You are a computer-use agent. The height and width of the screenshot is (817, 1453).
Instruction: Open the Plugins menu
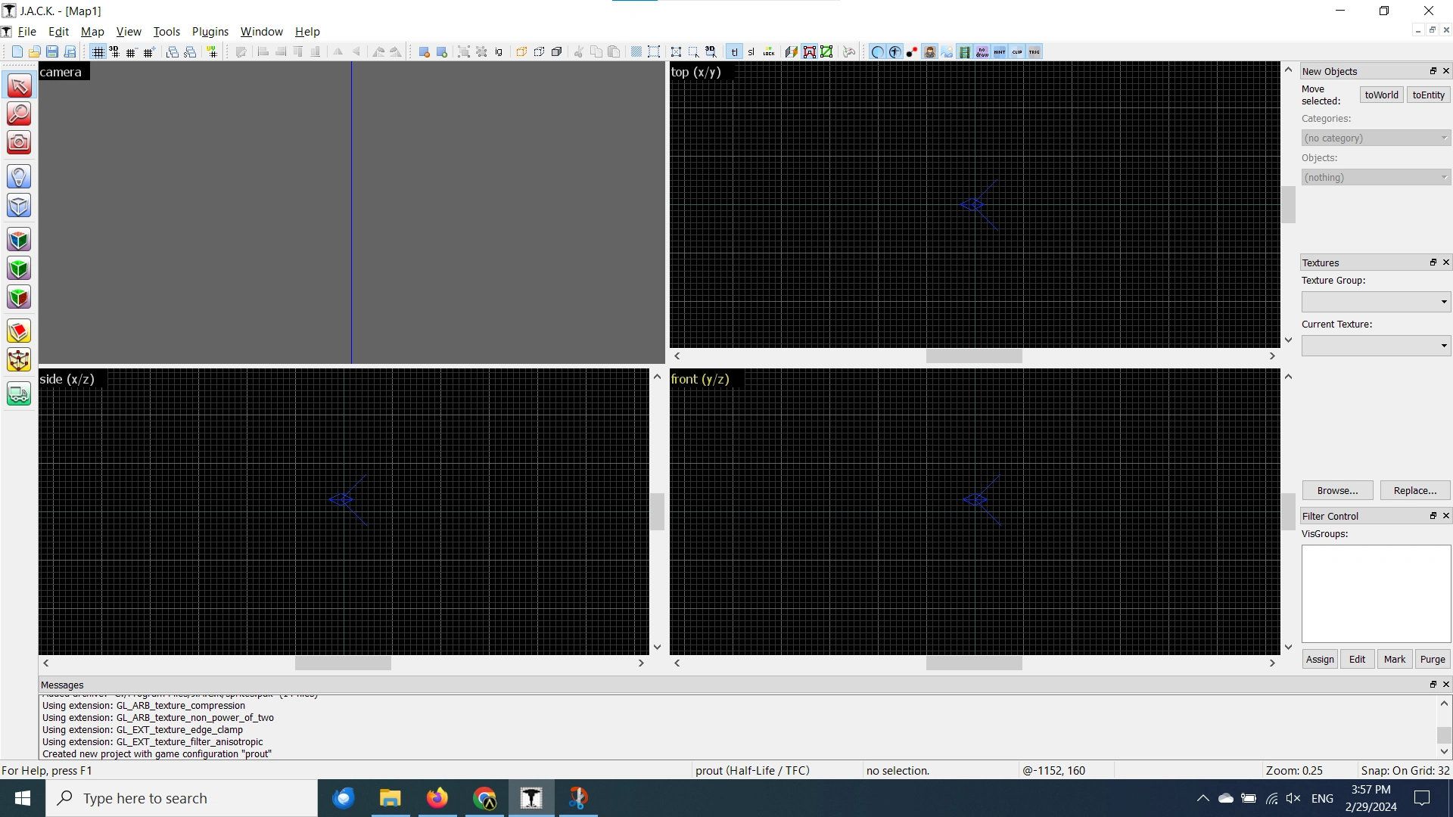tap(210, 31)
